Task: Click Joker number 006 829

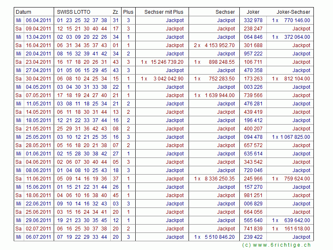Action: 253,204
